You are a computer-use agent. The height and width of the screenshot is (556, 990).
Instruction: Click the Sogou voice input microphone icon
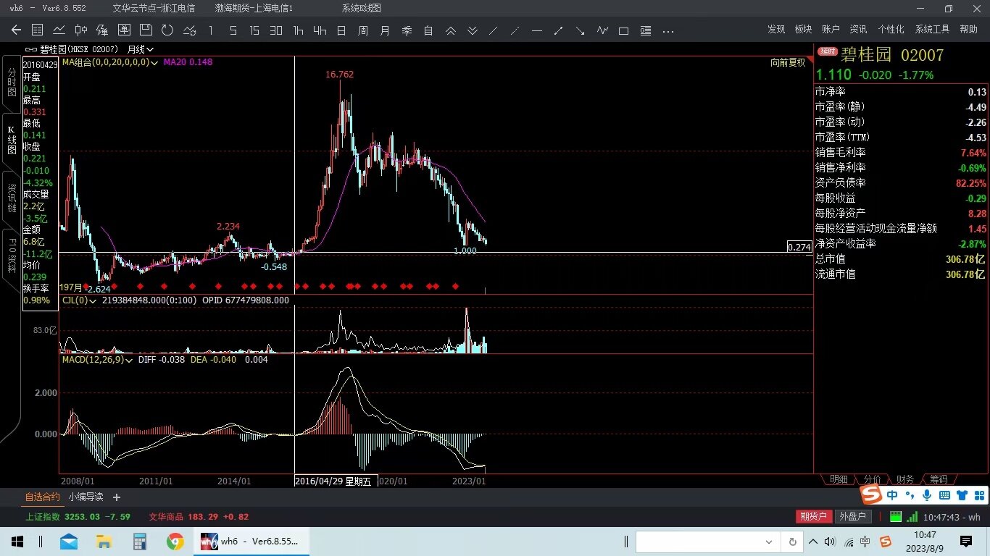pos(927,495)
